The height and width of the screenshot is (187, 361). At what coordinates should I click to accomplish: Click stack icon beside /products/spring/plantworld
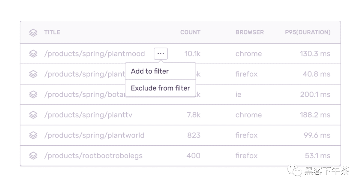33,135
